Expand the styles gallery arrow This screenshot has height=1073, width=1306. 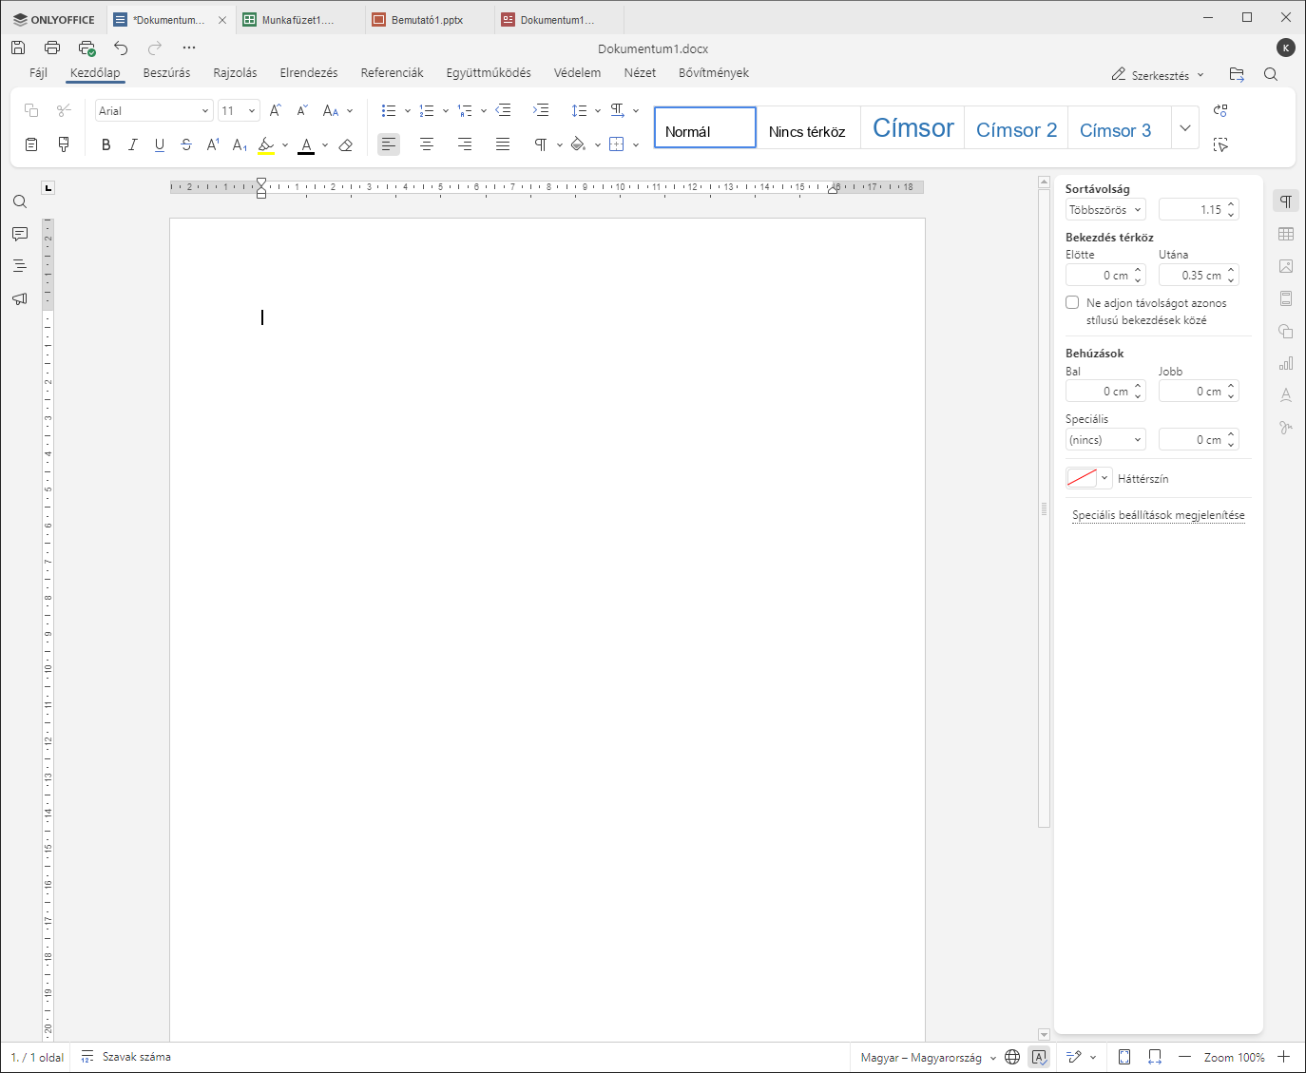(1184, 127)
